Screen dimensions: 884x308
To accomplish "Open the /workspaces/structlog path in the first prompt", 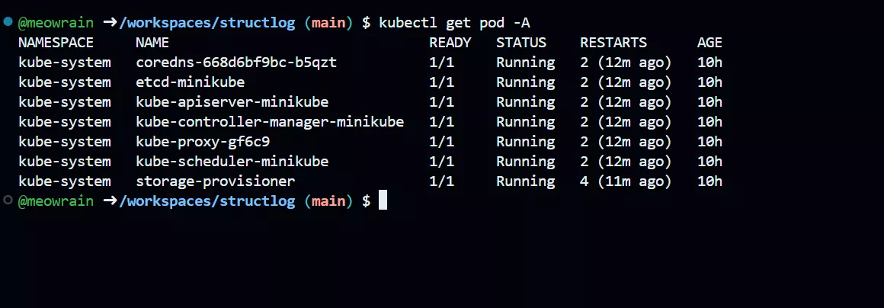I will click(x=207, y=23).
